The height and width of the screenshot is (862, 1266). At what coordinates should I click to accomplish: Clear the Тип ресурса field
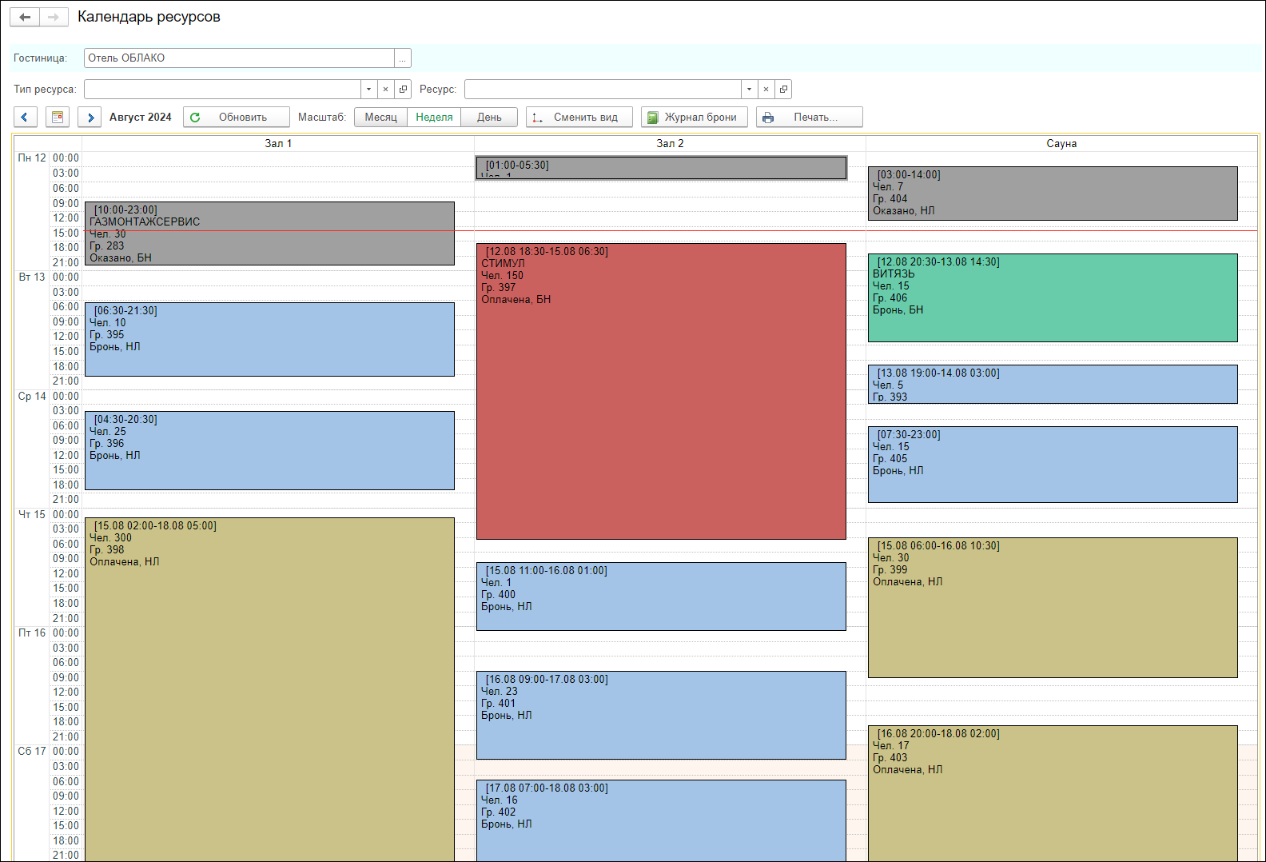click(x=385, y=90)
